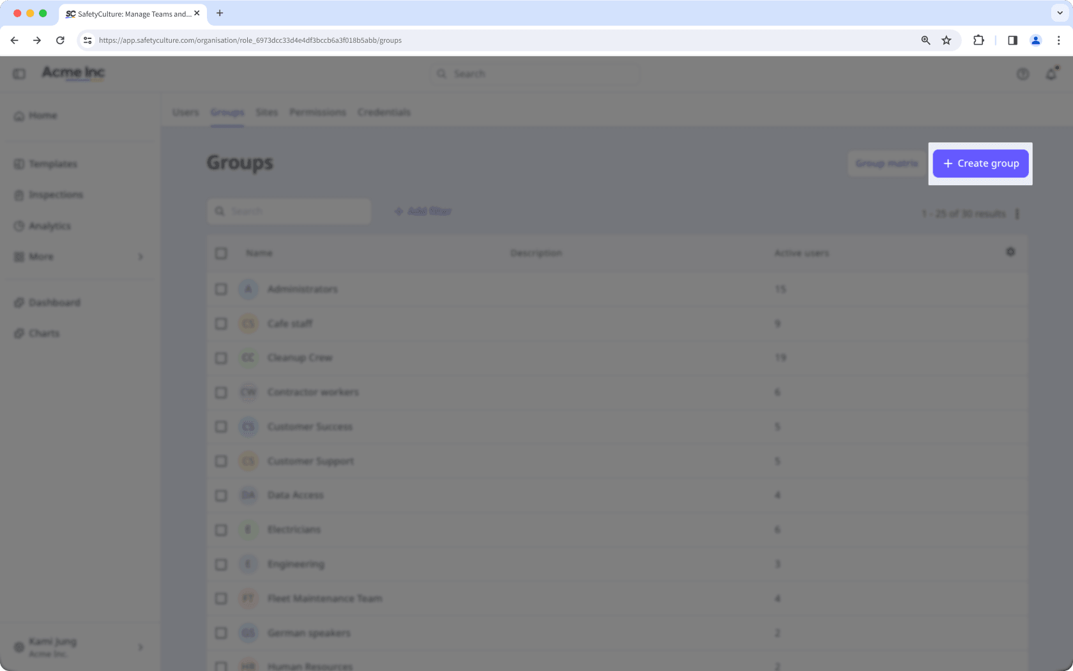Open the results more-options kebab menu
This screenshot has width=1073, height=671.
1017,214
